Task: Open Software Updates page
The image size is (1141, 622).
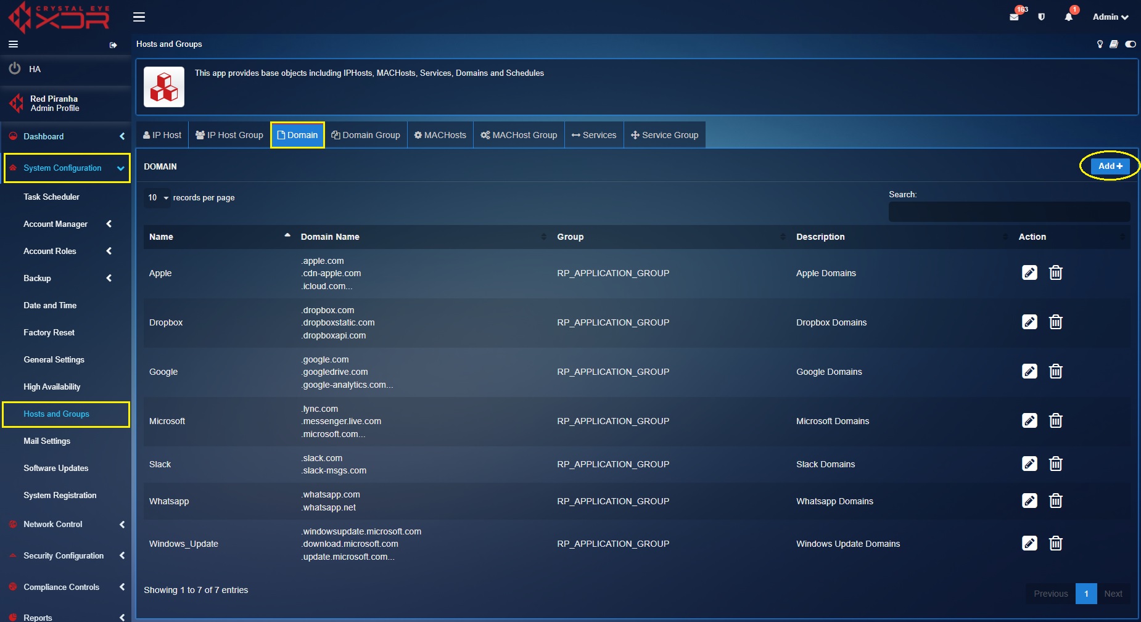Action: pos(56,469)
